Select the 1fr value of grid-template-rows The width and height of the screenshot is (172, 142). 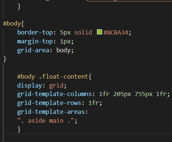(x=94, y=103)
